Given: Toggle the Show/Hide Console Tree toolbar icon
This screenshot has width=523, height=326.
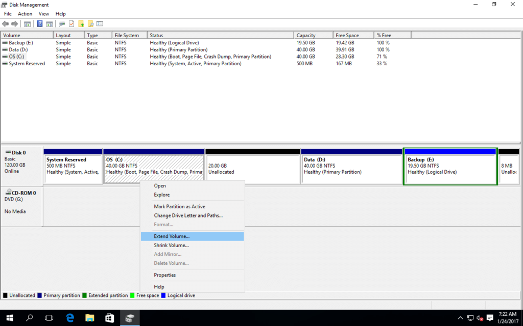Looking at the screenshot, I should tap(27, 23).
